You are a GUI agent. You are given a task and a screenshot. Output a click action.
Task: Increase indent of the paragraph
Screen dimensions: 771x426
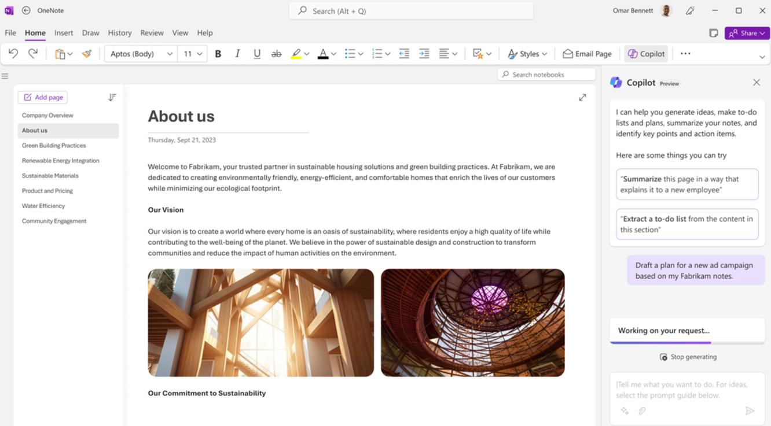pos(424,53)
